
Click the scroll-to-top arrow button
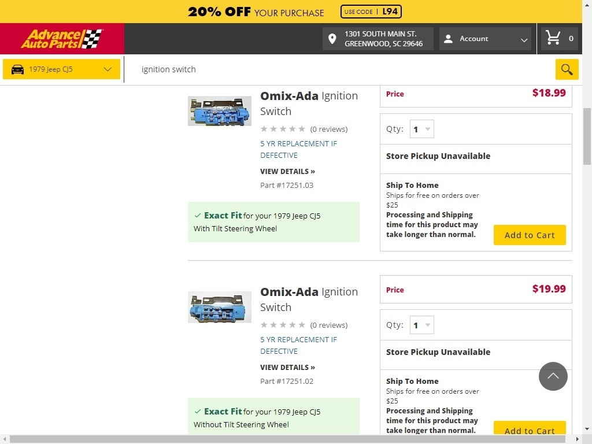553,376
